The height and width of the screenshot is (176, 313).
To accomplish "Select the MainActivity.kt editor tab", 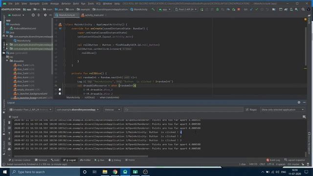I will pyautogui.click(x=67, y=15).
